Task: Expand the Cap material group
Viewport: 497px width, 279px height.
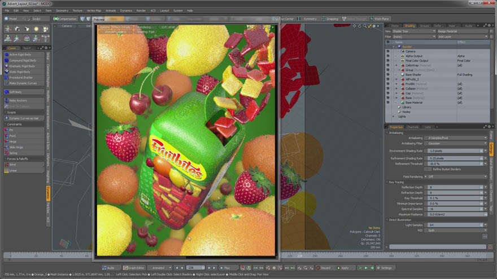Action: [x=396, y=94]
